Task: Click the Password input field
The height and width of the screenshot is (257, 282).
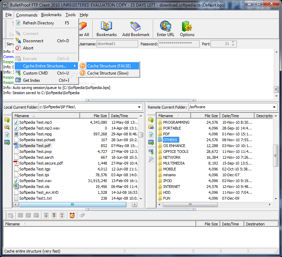Action: (179, 44)
